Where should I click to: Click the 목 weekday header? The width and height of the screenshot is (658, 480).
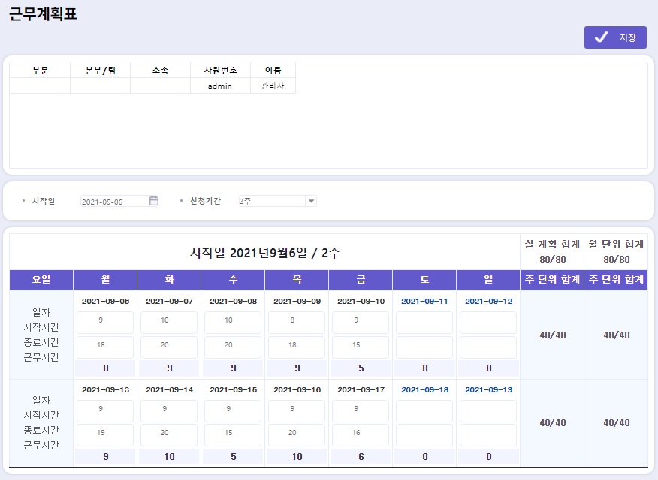297,279
